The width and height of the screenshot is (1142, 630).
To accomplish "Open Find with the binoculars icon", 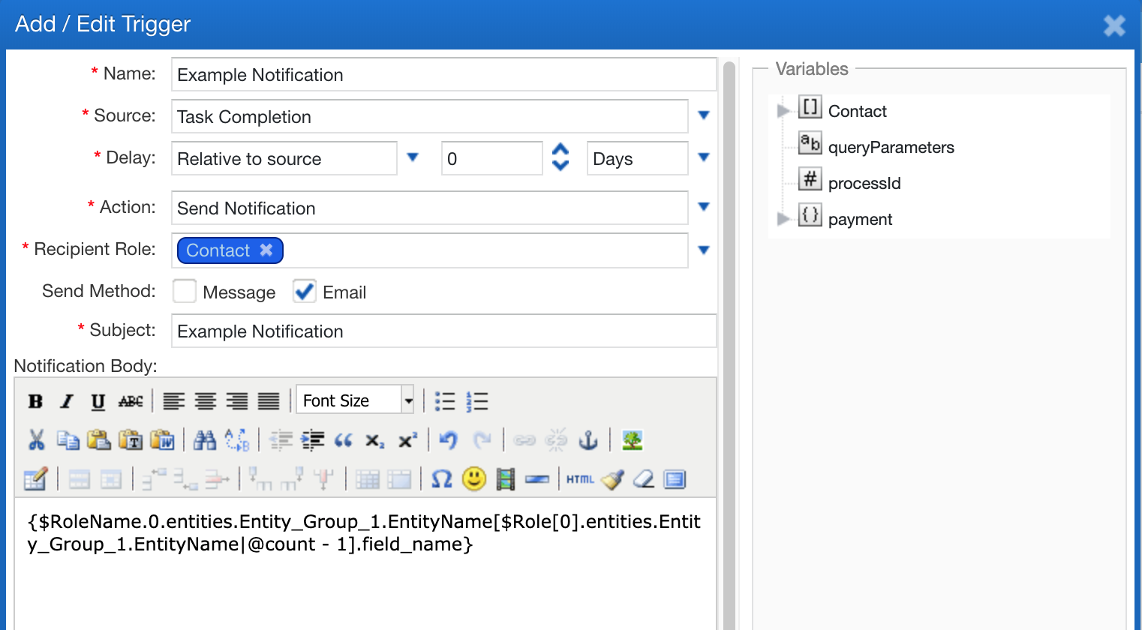I will click(x=205, y=440).
